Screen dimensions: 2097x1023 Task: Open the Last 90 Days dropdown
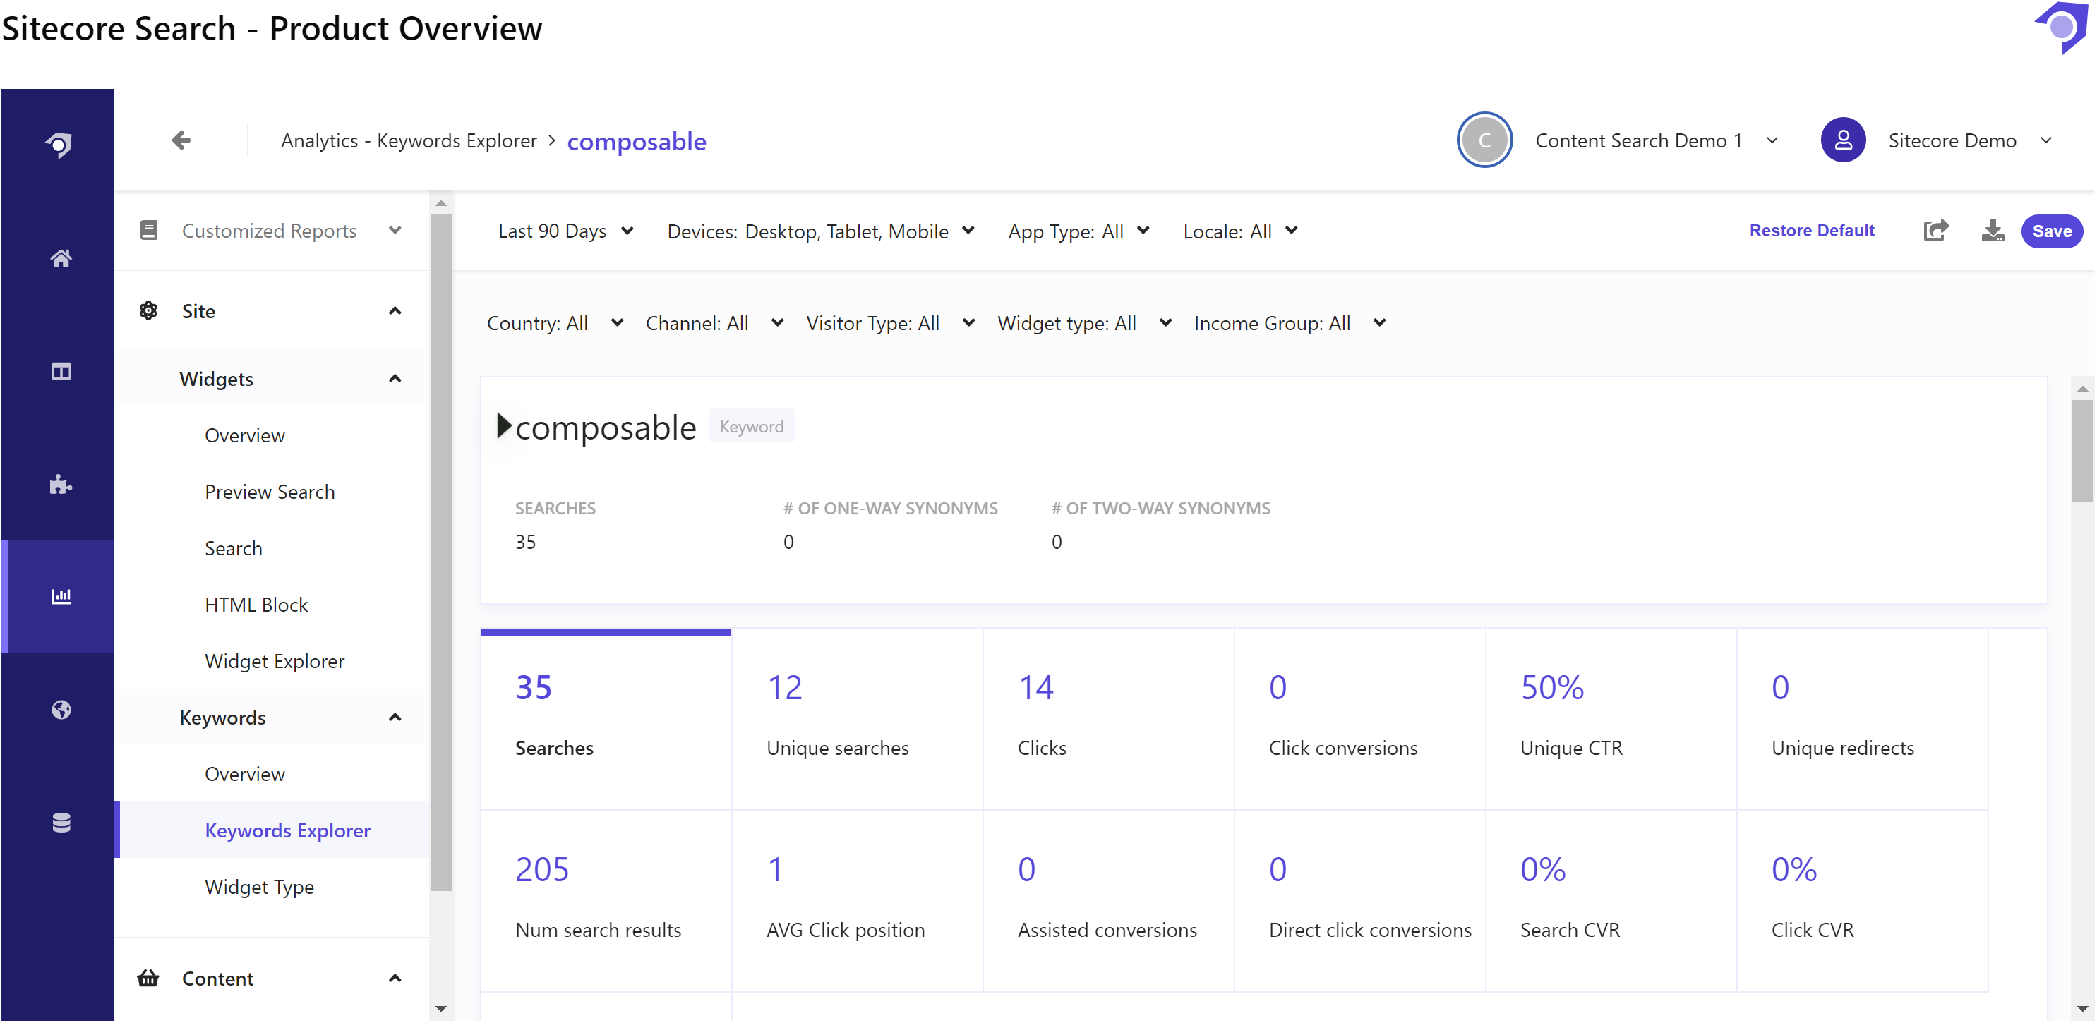[x=566, y=231]
